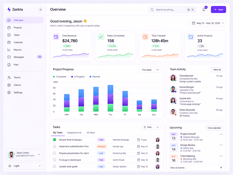Click the search magnifier icon

point(152,10)
